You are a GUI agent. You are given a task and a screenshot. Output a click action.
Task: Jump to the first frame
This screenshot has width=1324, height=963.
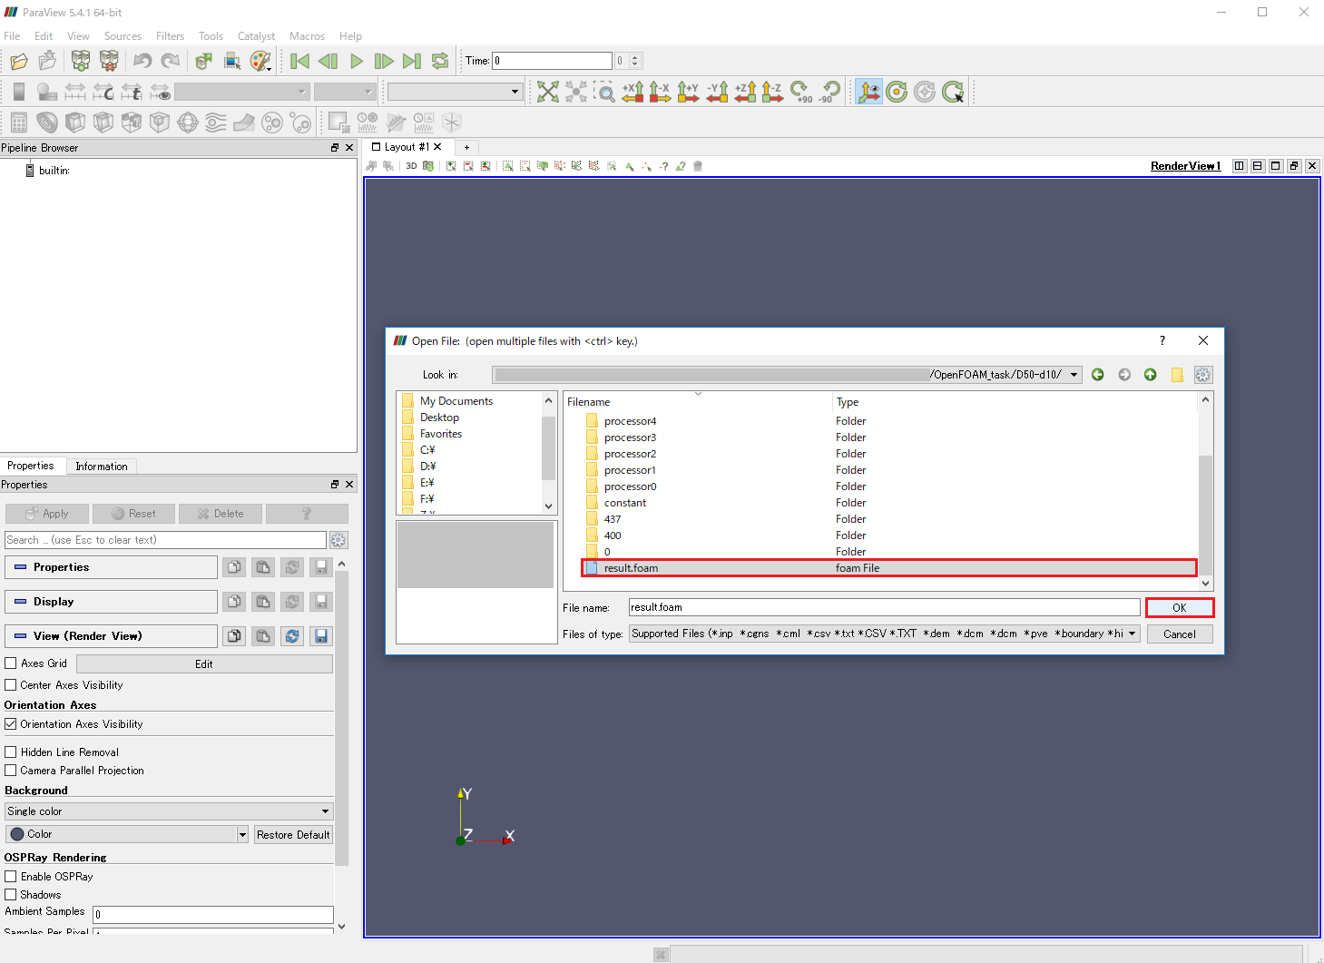coord(299,61)
